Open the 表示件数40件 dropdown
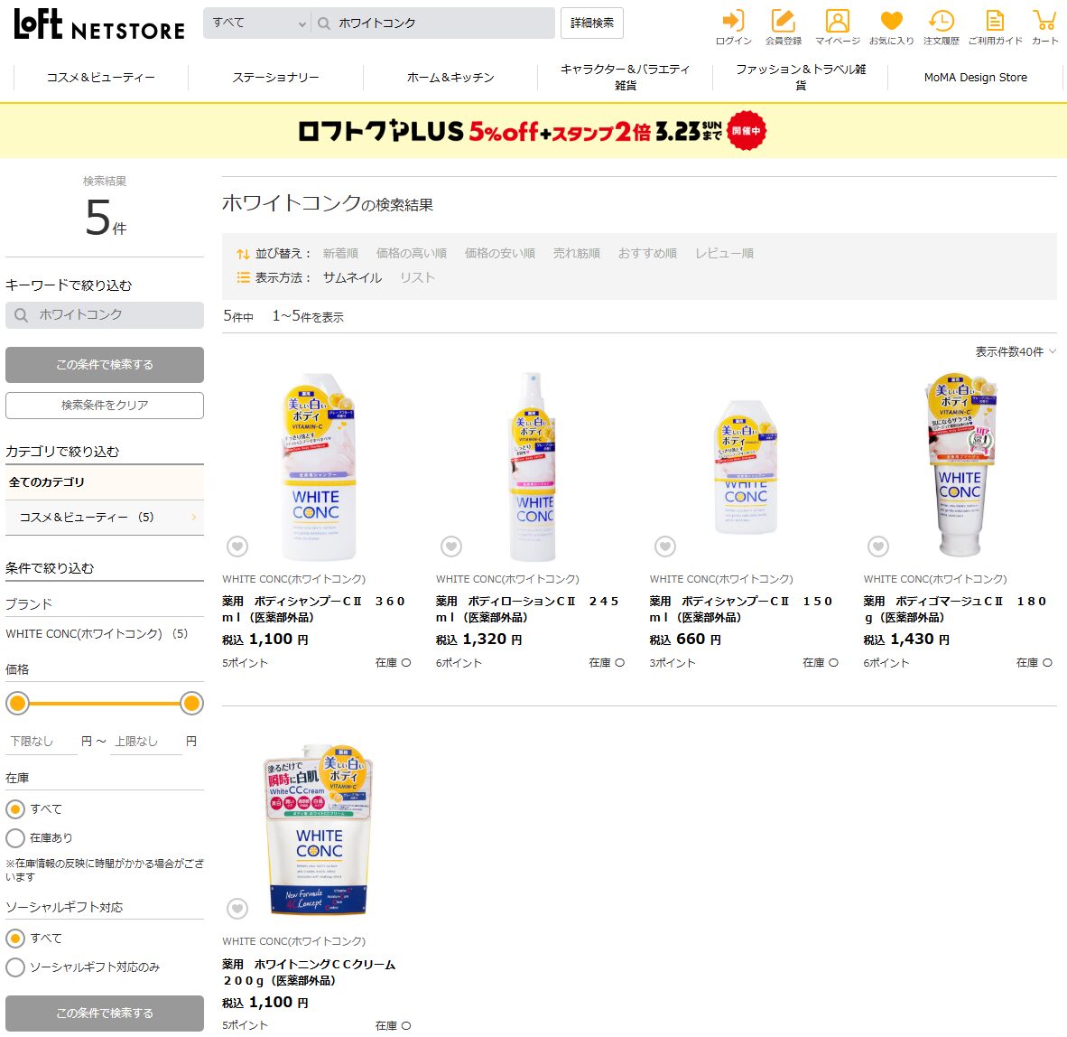Viewport: 1067px width, 1037px height. 1016,352
